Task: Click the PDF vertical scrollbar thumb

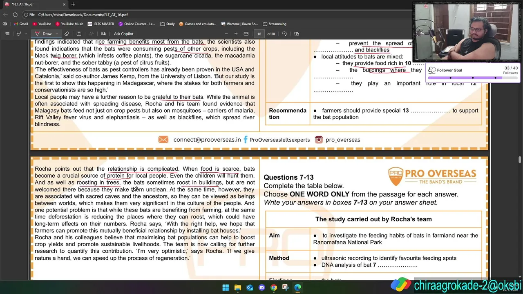Action: [x=520, y=159]
